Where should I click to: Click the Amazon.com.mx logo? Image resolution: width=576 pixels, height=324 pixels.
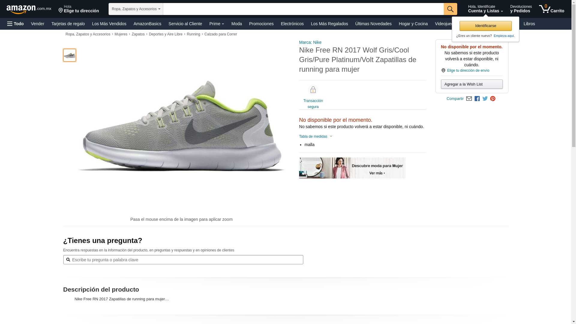pyautogui.click(x=28, y=9)
